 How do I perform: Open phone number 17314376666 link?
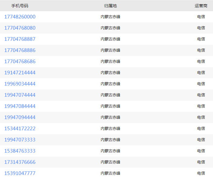[20, 162]
